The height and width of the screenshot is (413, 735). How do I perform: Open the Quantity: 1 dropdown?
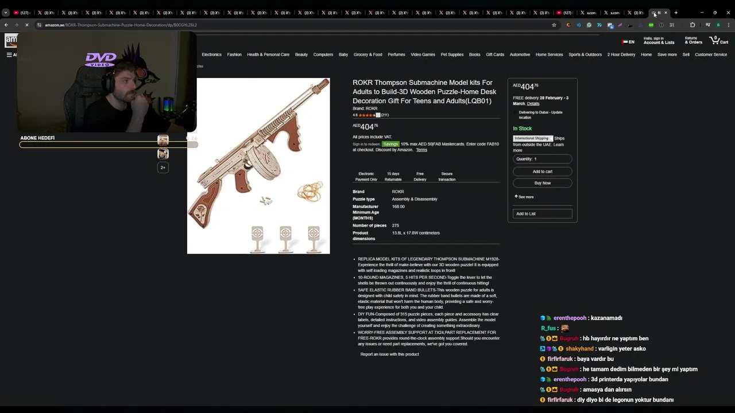click(542, 159)
